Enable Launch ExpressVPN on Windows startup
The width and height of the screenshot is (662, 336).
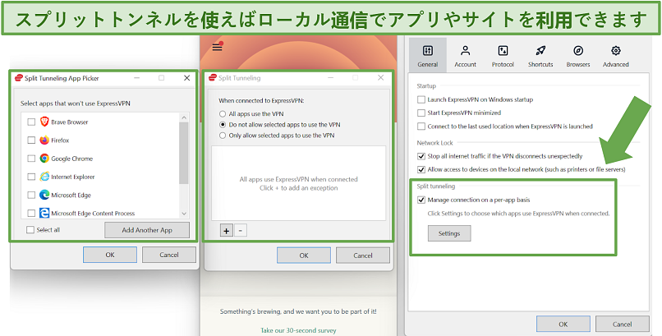tap(421, 99)
